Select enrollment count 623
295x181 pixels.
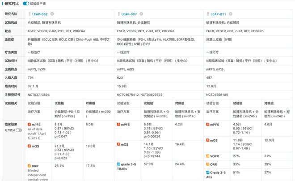click(x=120, y=78)
